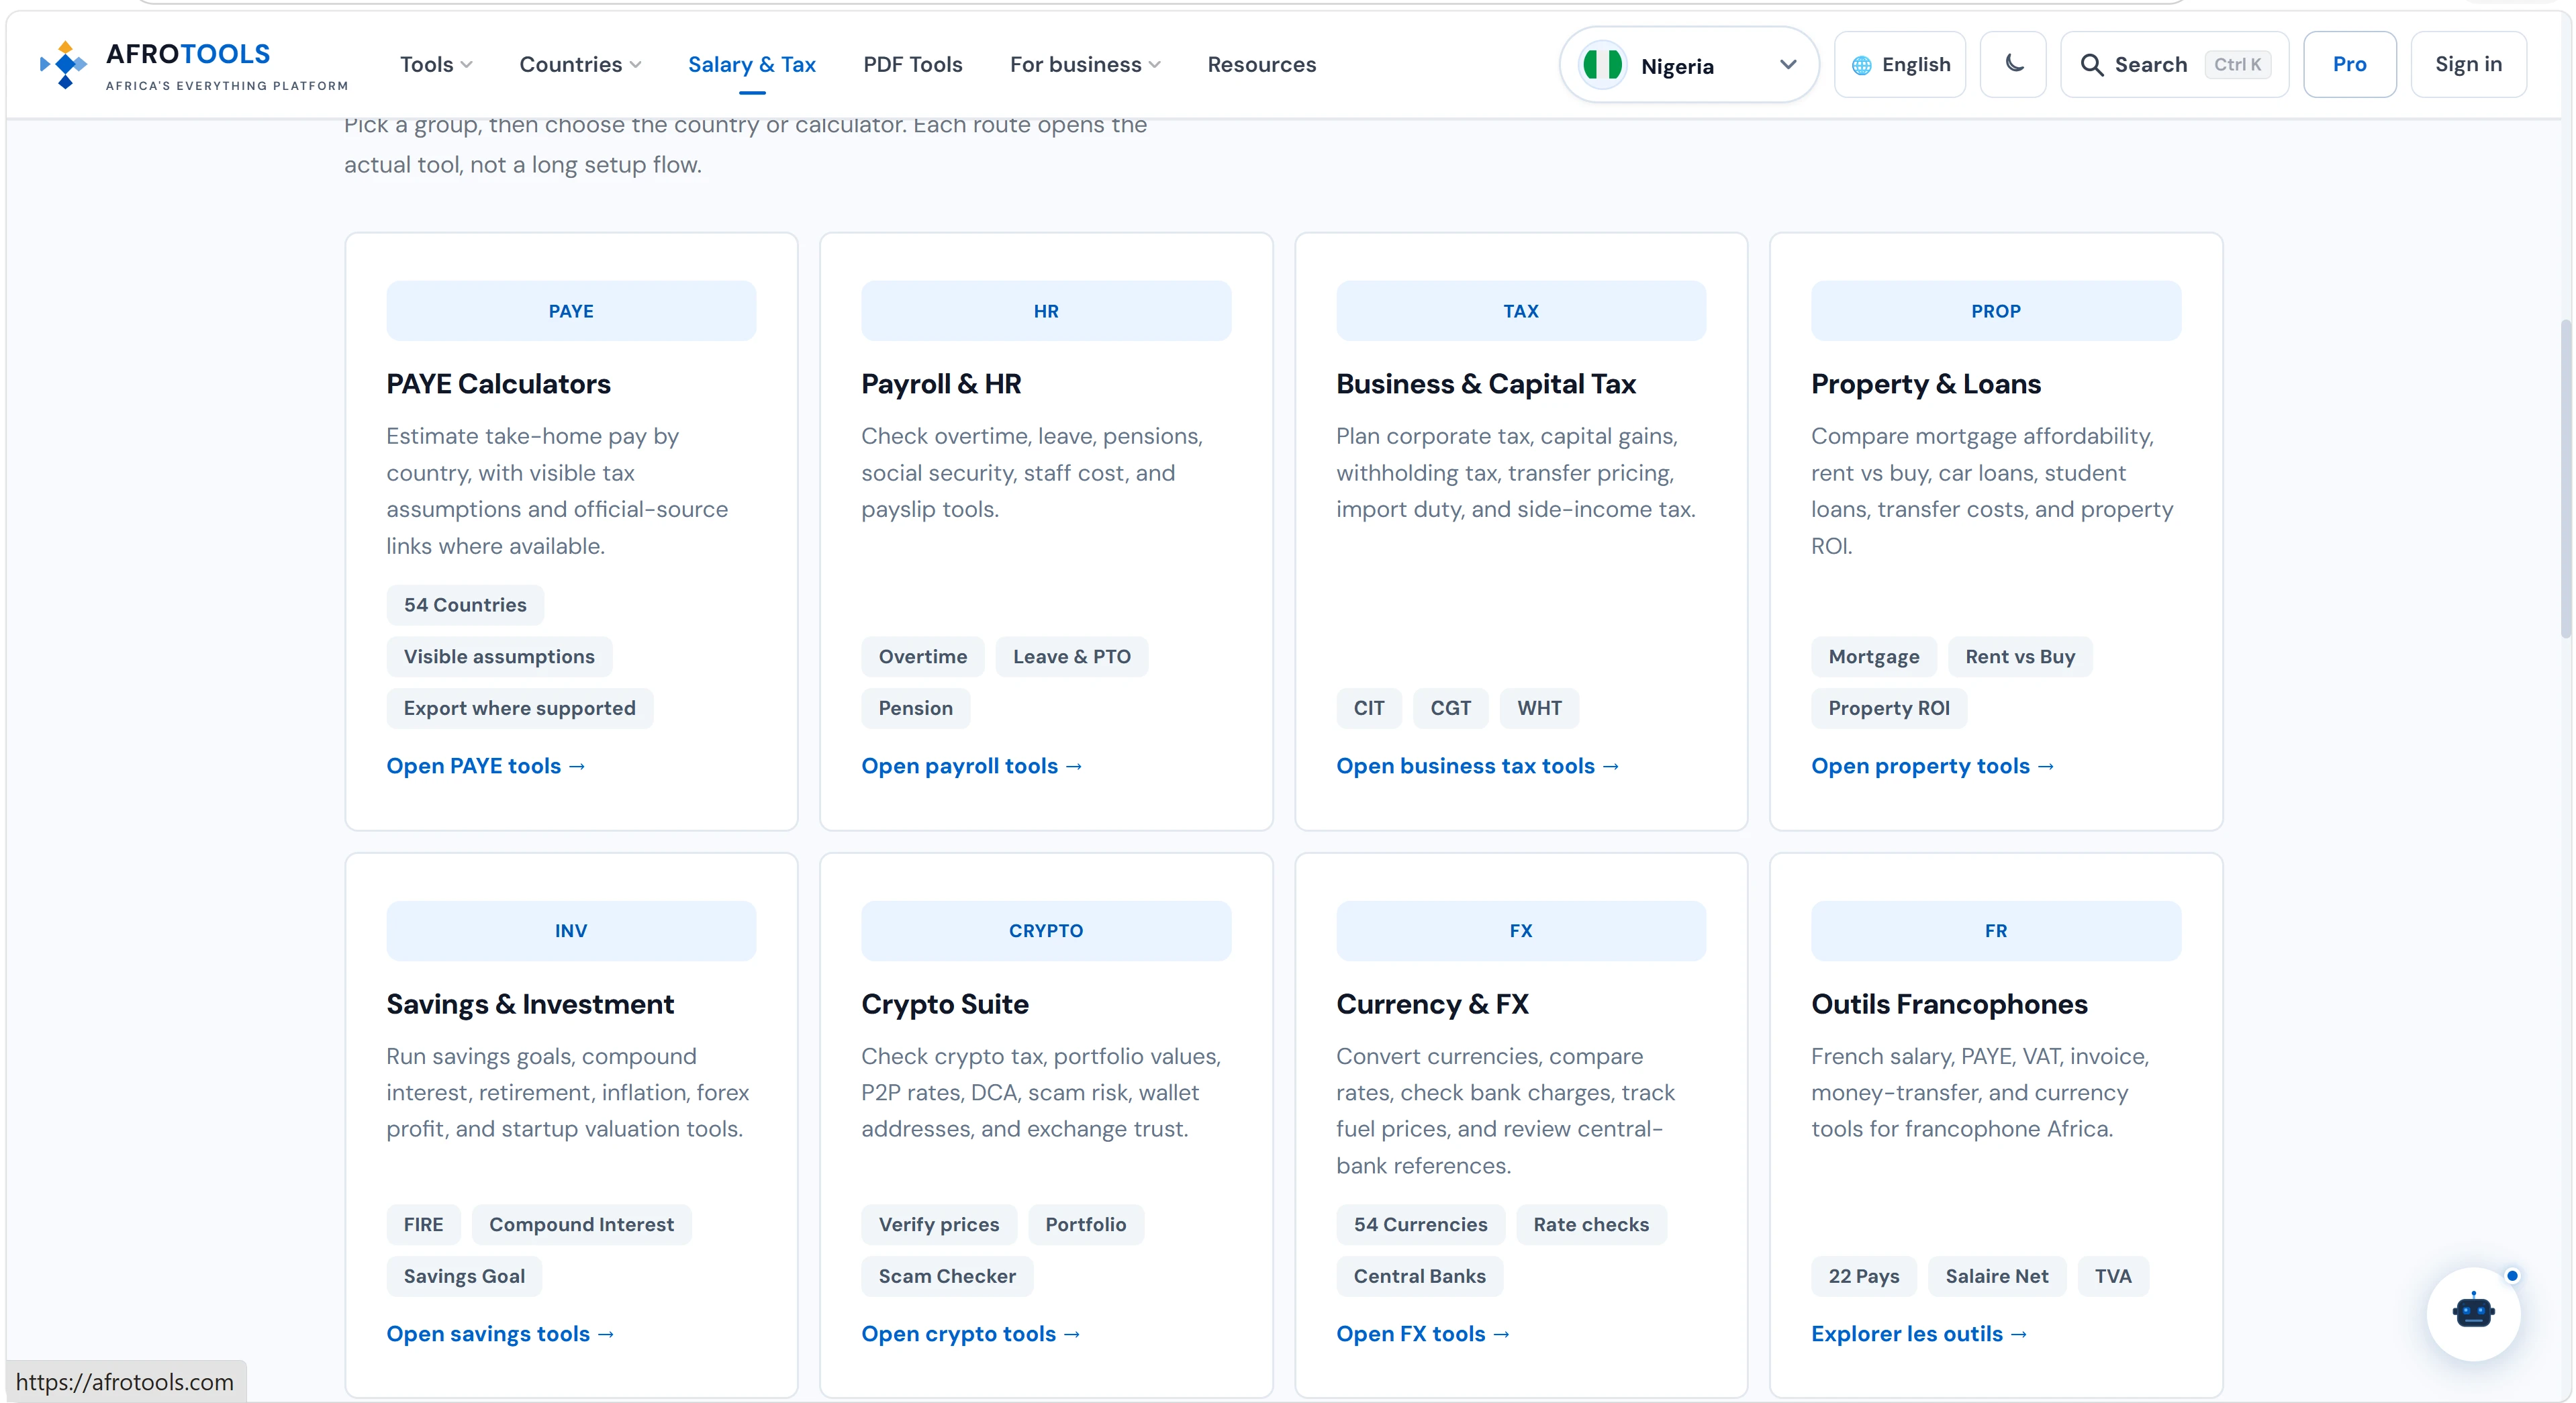Select the Central Banks tag

1420,1277
